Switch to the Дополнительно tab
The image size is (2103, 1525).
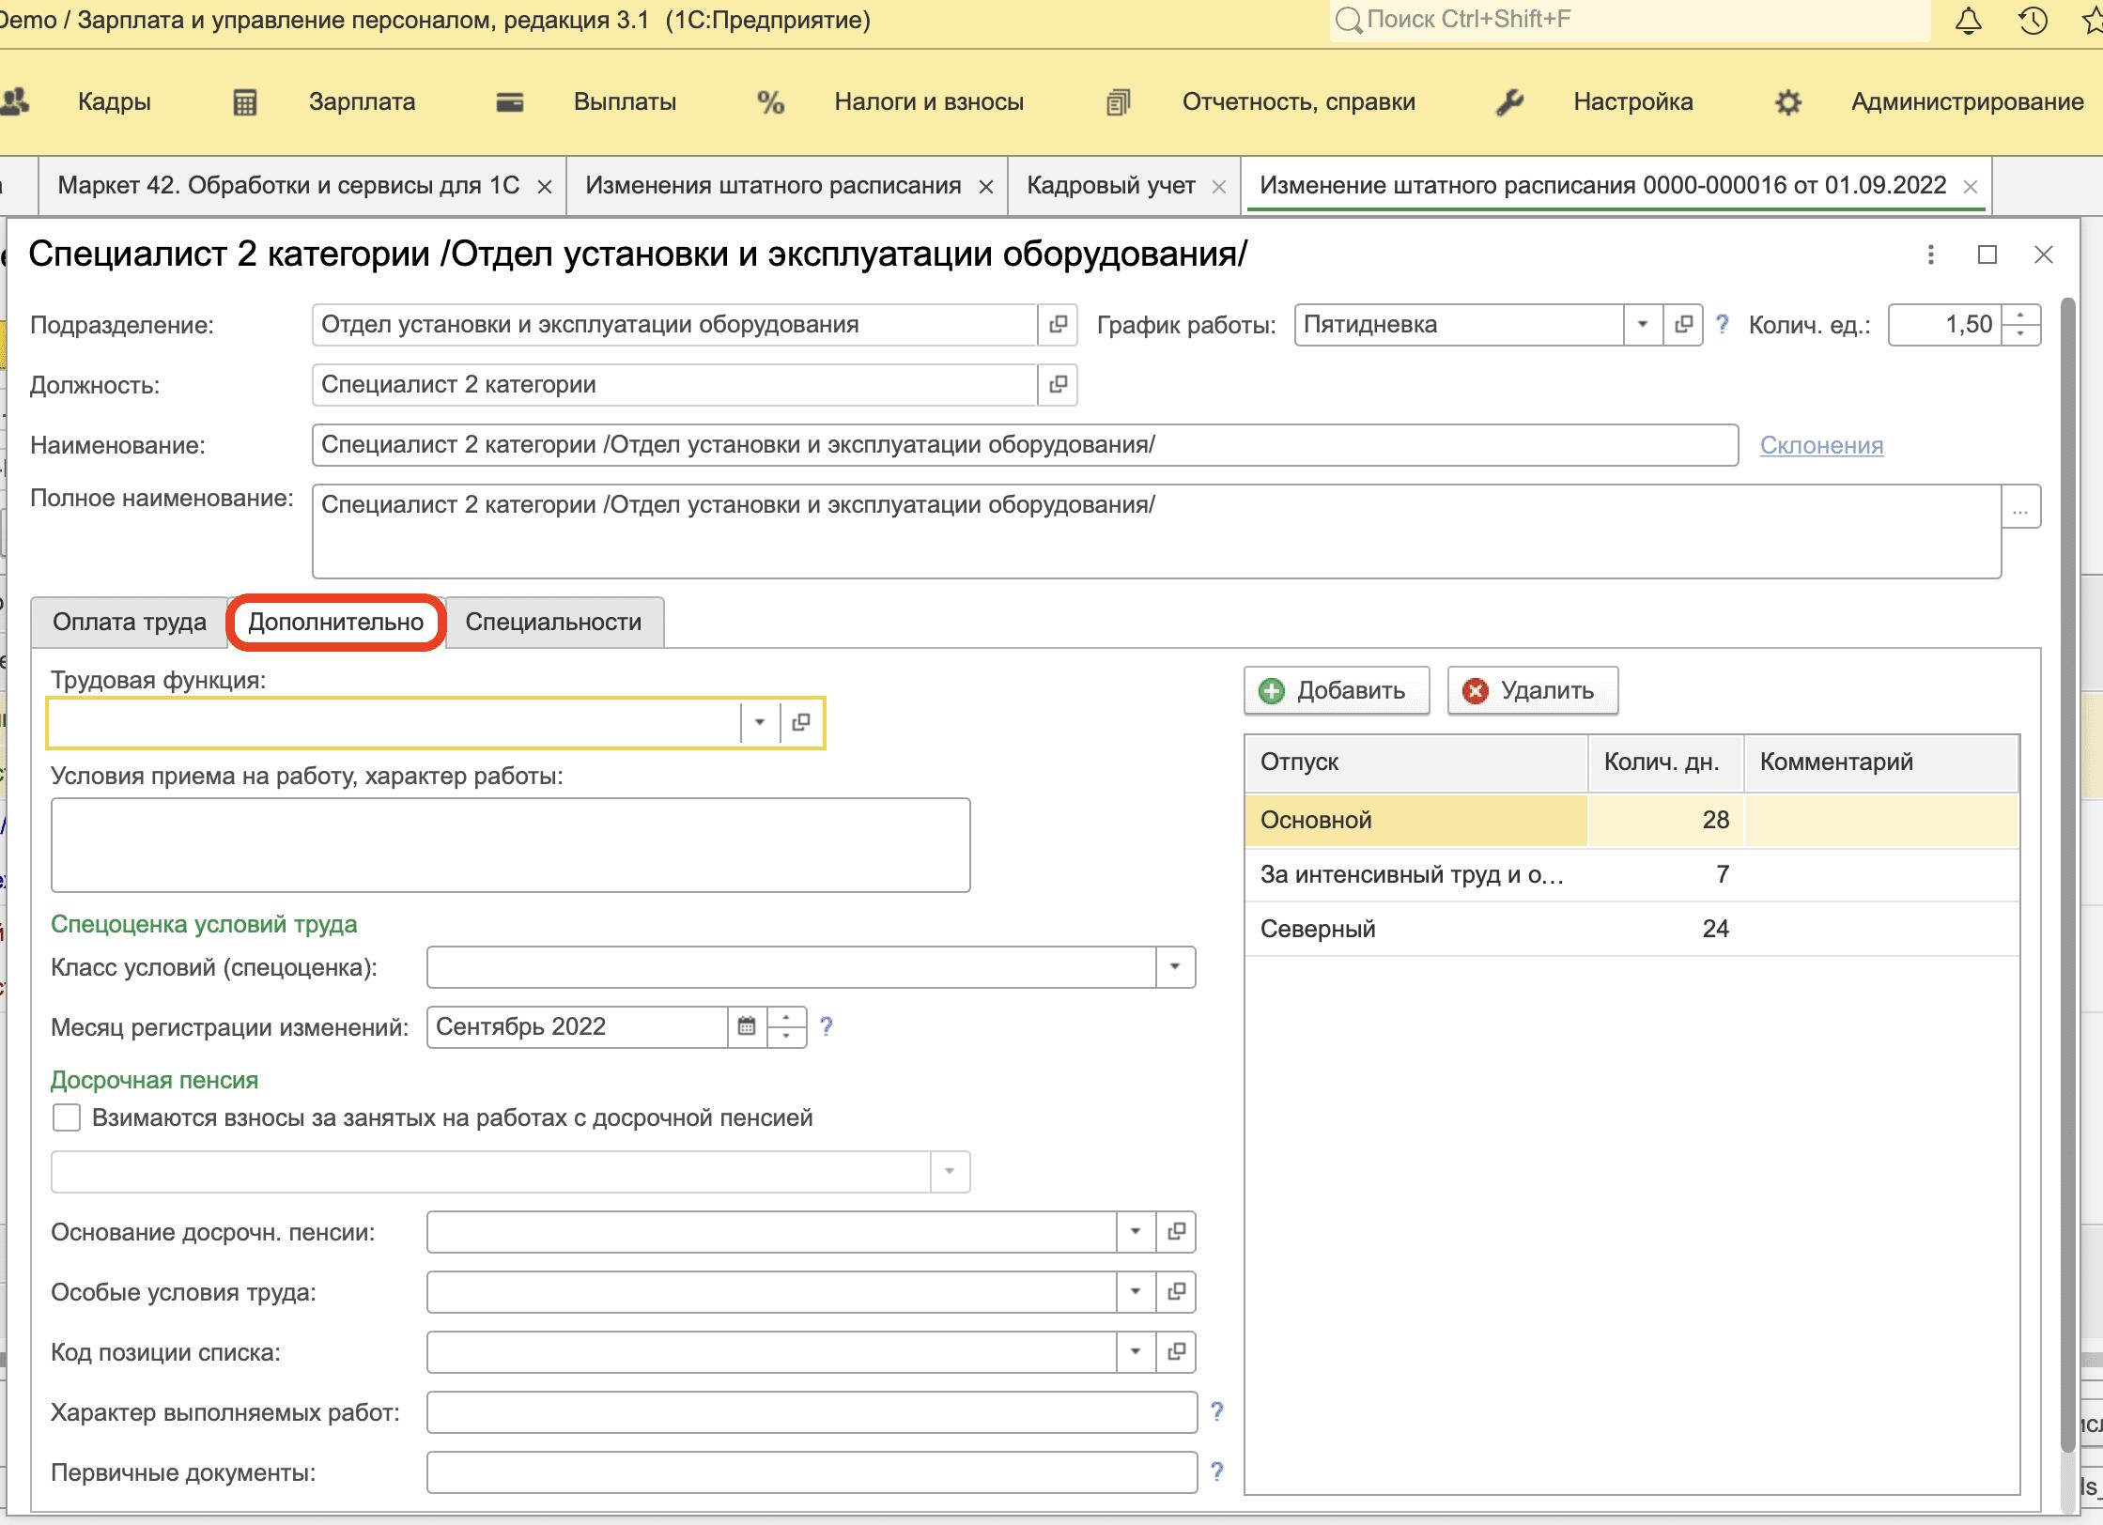(336, 622)
